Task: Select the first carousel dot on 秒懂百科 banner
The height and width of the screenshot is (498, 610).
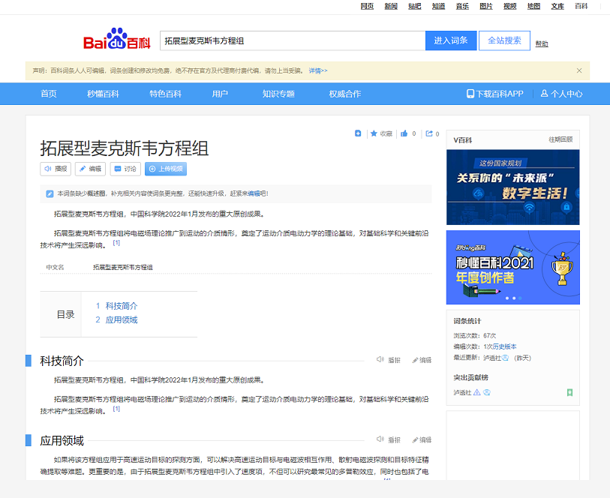Action: [x=507, y=298]
